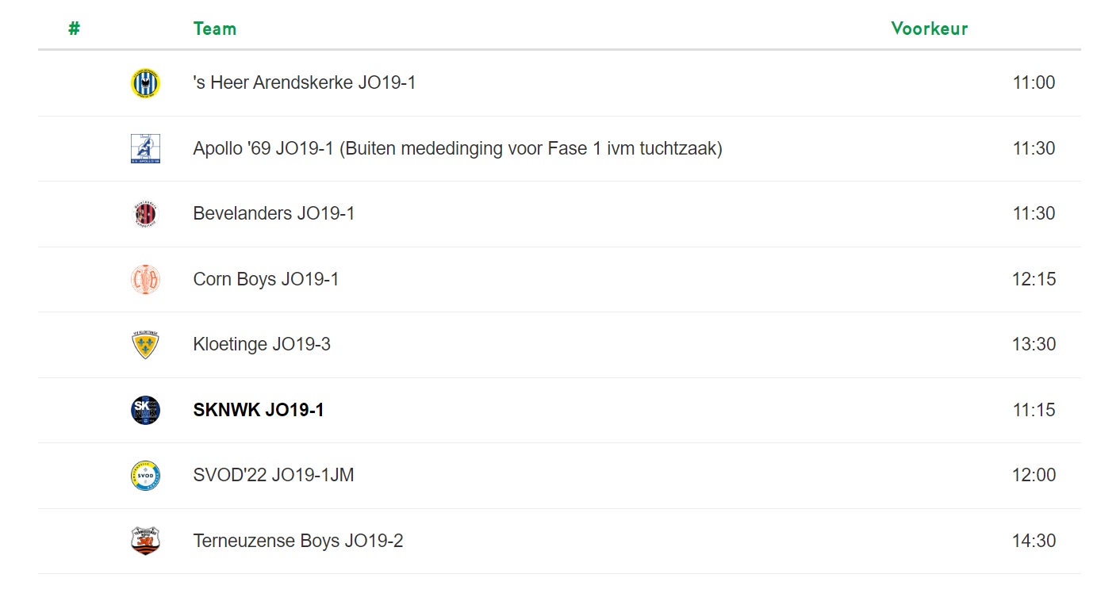Select the bold SKNWK JO19-1 entry
The height and width of the screenshot is (597, 1116).
259,410
